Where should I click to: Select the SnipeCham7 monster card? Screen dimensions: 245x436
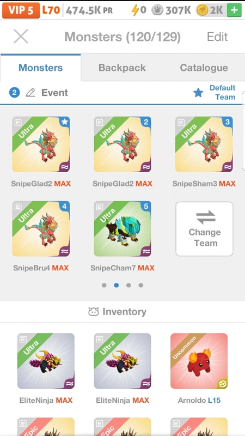(122, 228)
